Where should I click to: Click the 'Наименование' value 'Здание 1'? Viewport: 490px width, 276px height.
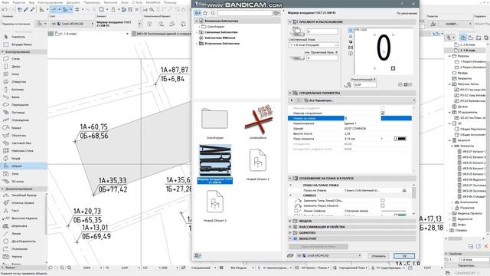tap(350, 123)
